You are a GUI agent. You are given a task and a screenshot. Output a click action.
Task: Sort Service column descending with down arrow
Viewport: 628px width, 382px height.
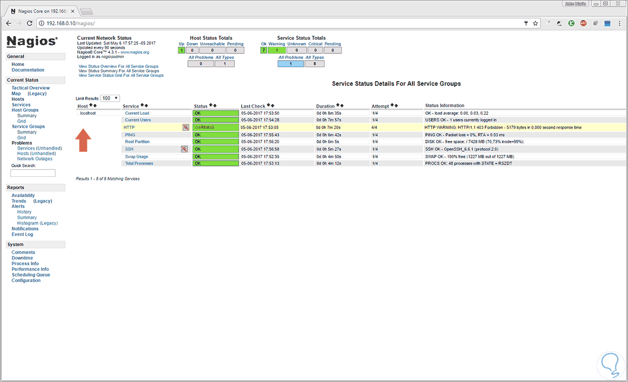[147, 106]
